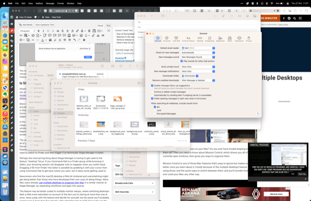Disable message follow-up suggestions checkbox

(152, 86)
